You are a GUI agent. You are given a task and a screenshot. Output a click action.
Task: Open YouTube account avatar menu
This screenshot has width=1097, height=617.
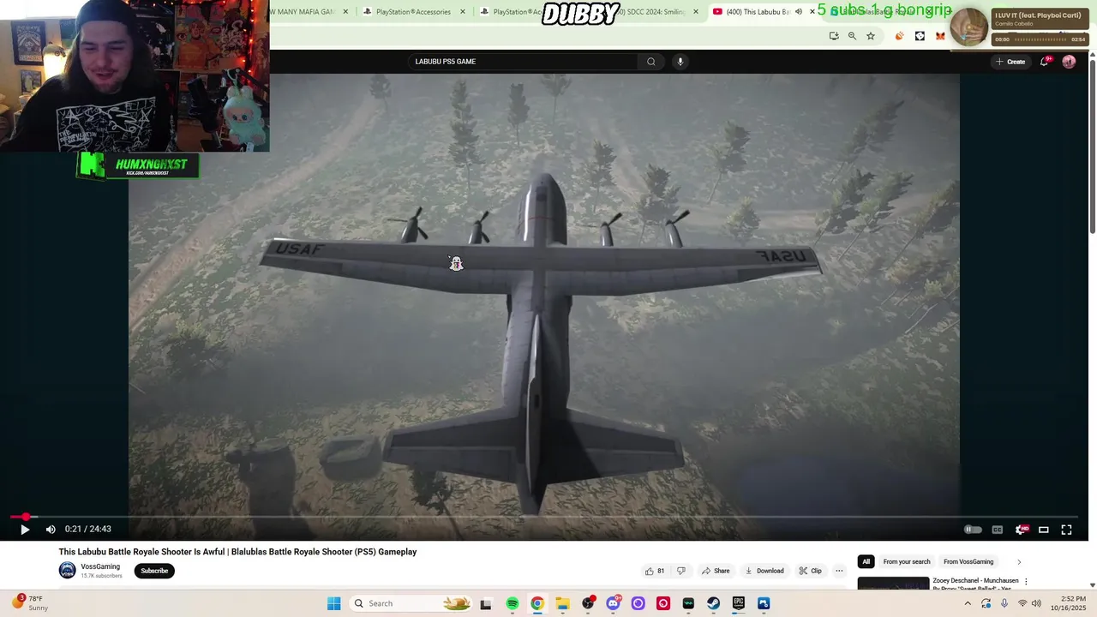pos(1069,62)
